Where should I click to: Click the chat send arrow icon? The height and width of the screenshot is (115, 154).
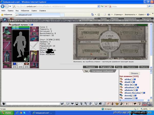pyautogui.click(x=62, y=104)
